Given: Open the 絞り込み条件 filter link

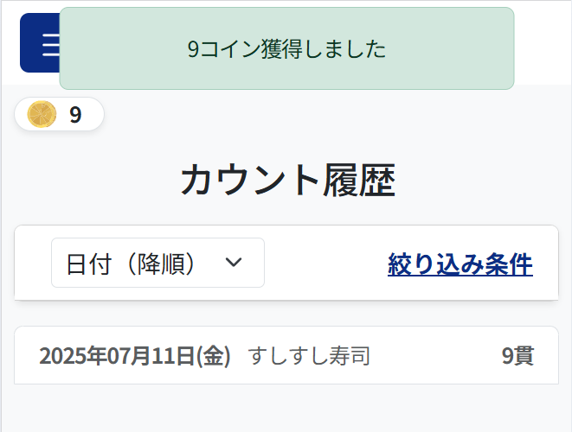Looking at the screenshot, I should [x=460, y=264].
